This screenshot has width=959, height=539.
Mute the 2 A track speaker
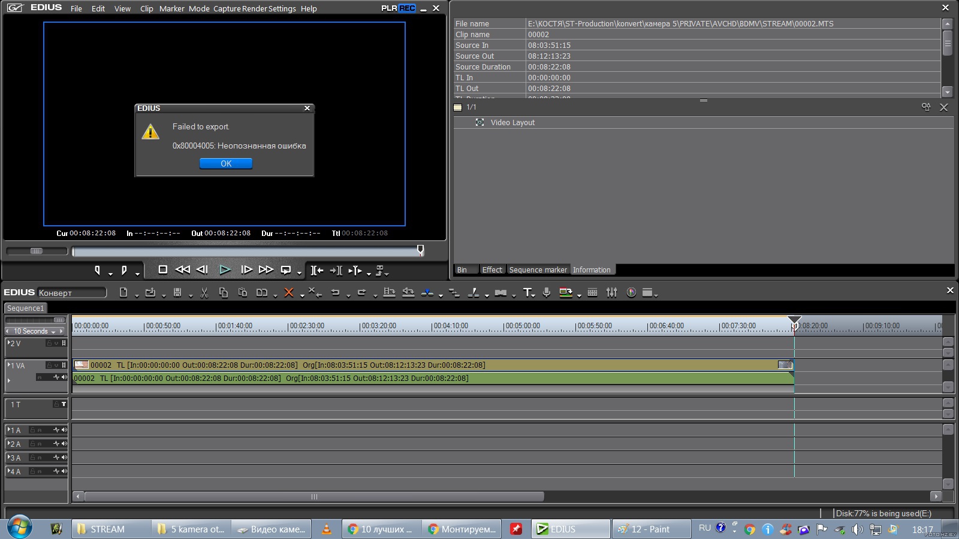pos(64,444)
